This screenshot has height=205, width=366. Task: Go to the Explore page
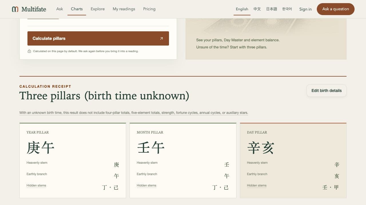(98, 9)
